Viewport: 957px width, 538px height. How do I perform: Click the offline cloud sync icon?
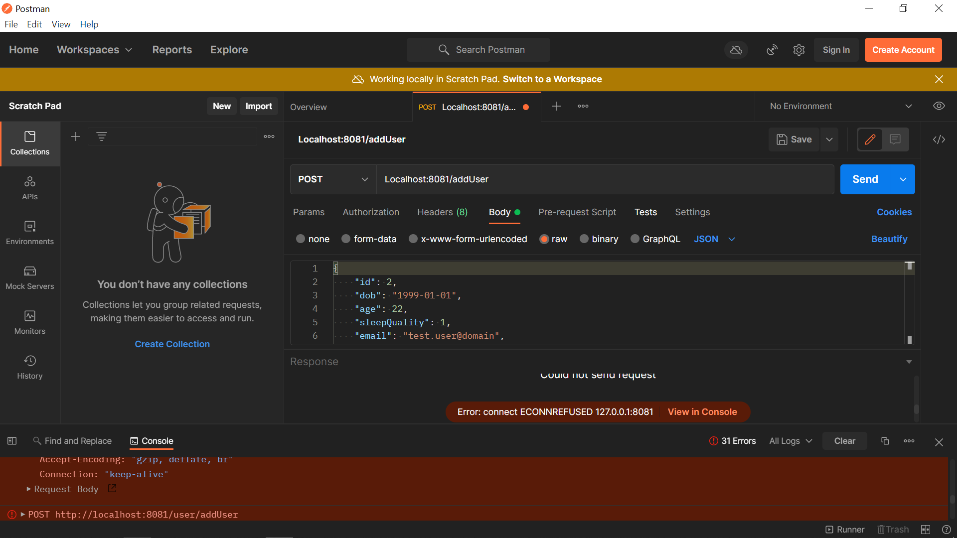click(736, 50)
